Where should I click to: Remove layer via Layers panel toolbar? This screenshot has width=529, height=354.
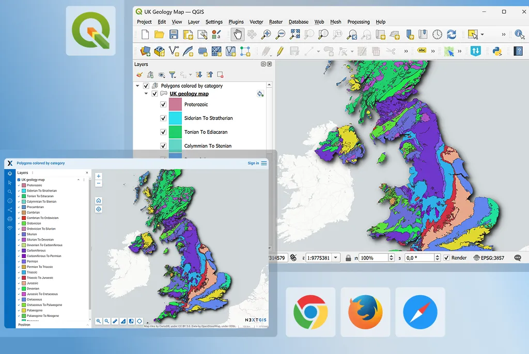[220, 74]
